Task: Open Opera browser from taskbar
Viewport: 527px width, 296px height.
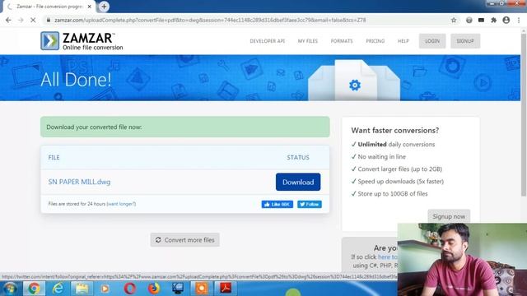Action: pyautogui.click(x=130, y=289)
